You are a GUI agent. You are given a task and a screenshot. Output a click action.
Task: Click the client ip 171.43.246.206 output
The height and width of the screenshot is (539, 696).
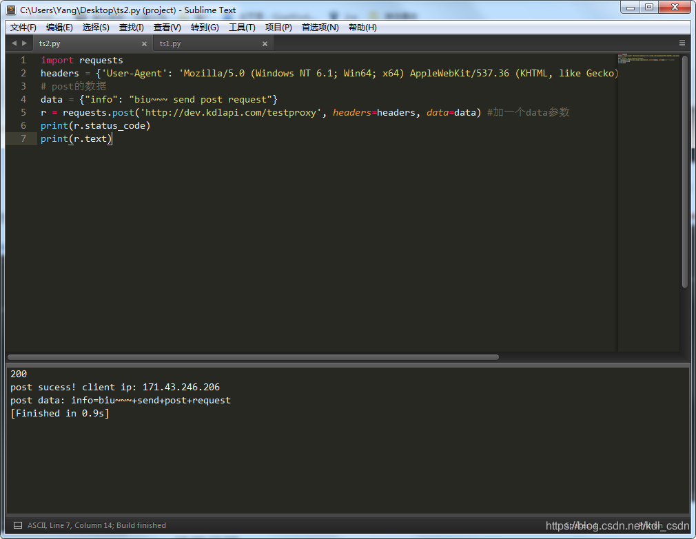[x=181, y=387]
